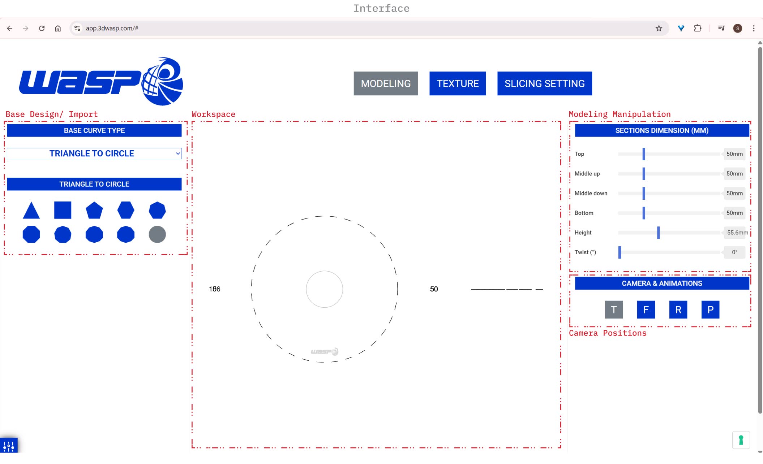
Task: Open the TEXTURE tab
Action: 458,83
